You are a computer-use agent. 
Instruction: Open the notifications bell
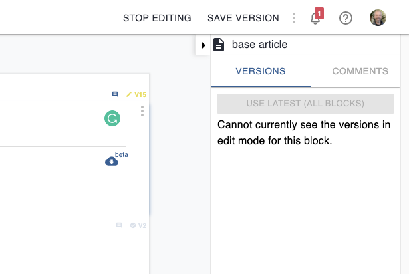tap(315, 19)
